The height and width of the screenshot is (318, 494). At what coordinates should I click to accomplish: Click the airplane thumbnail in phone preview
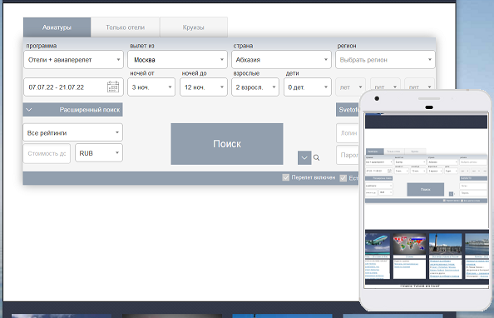tap(378, 244)
